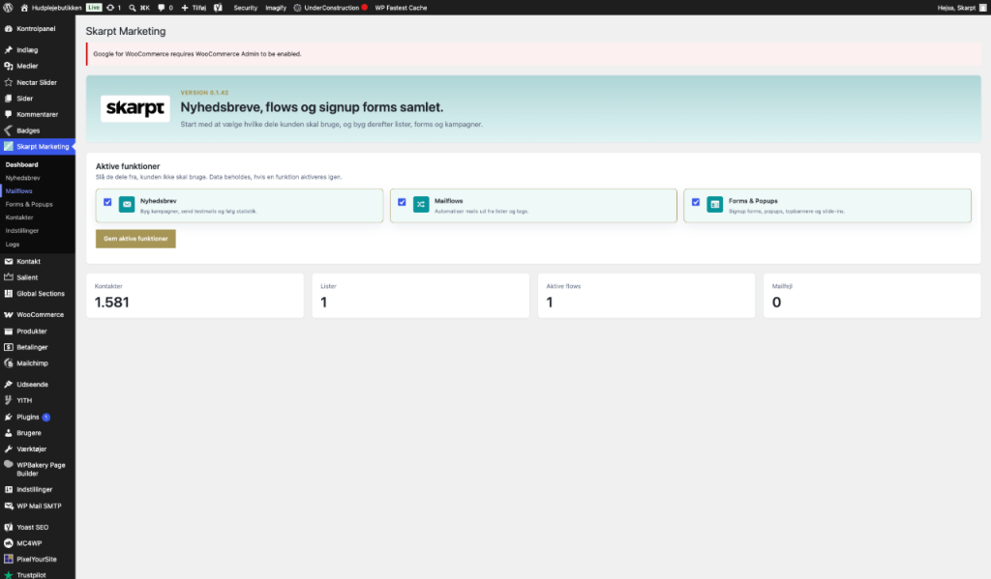The height and width of the screenshot is (579, 991).
Task: Go to Logs submenu item
Action: click(13, 245)
